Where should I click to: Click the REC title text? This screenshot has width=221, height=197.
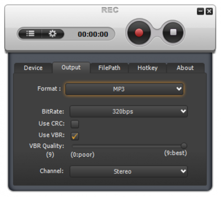coord(110,10)
